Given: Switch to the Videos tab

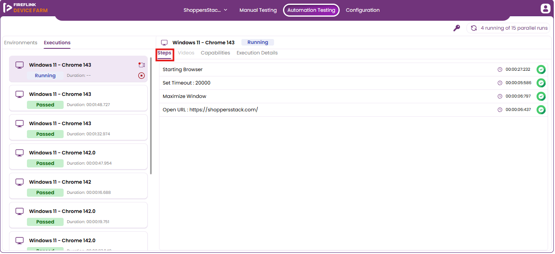Looking at the screenshot, I should pos(186,53).
